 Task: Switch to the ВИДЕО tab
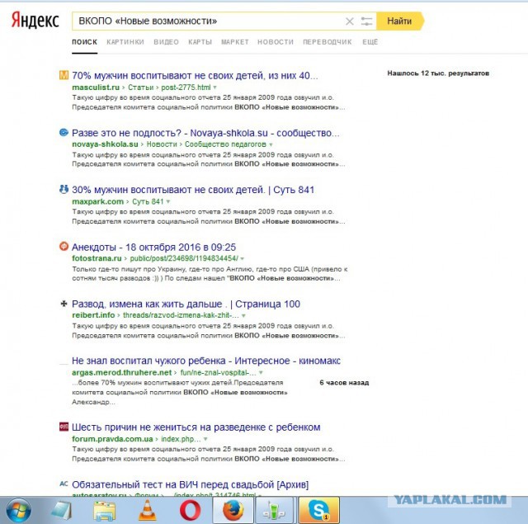[x=167, y=42]
